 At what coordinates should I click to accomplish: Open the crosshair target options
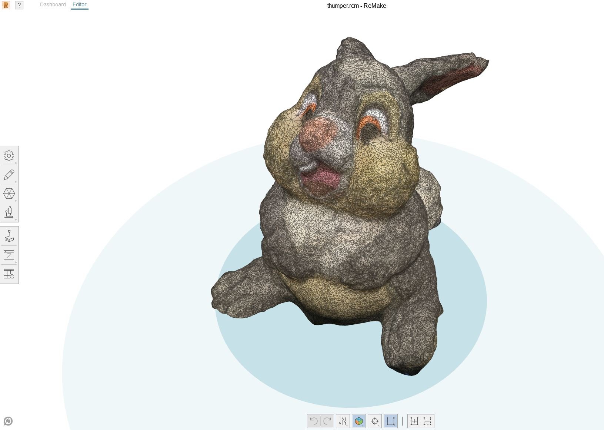click(375, 421)
